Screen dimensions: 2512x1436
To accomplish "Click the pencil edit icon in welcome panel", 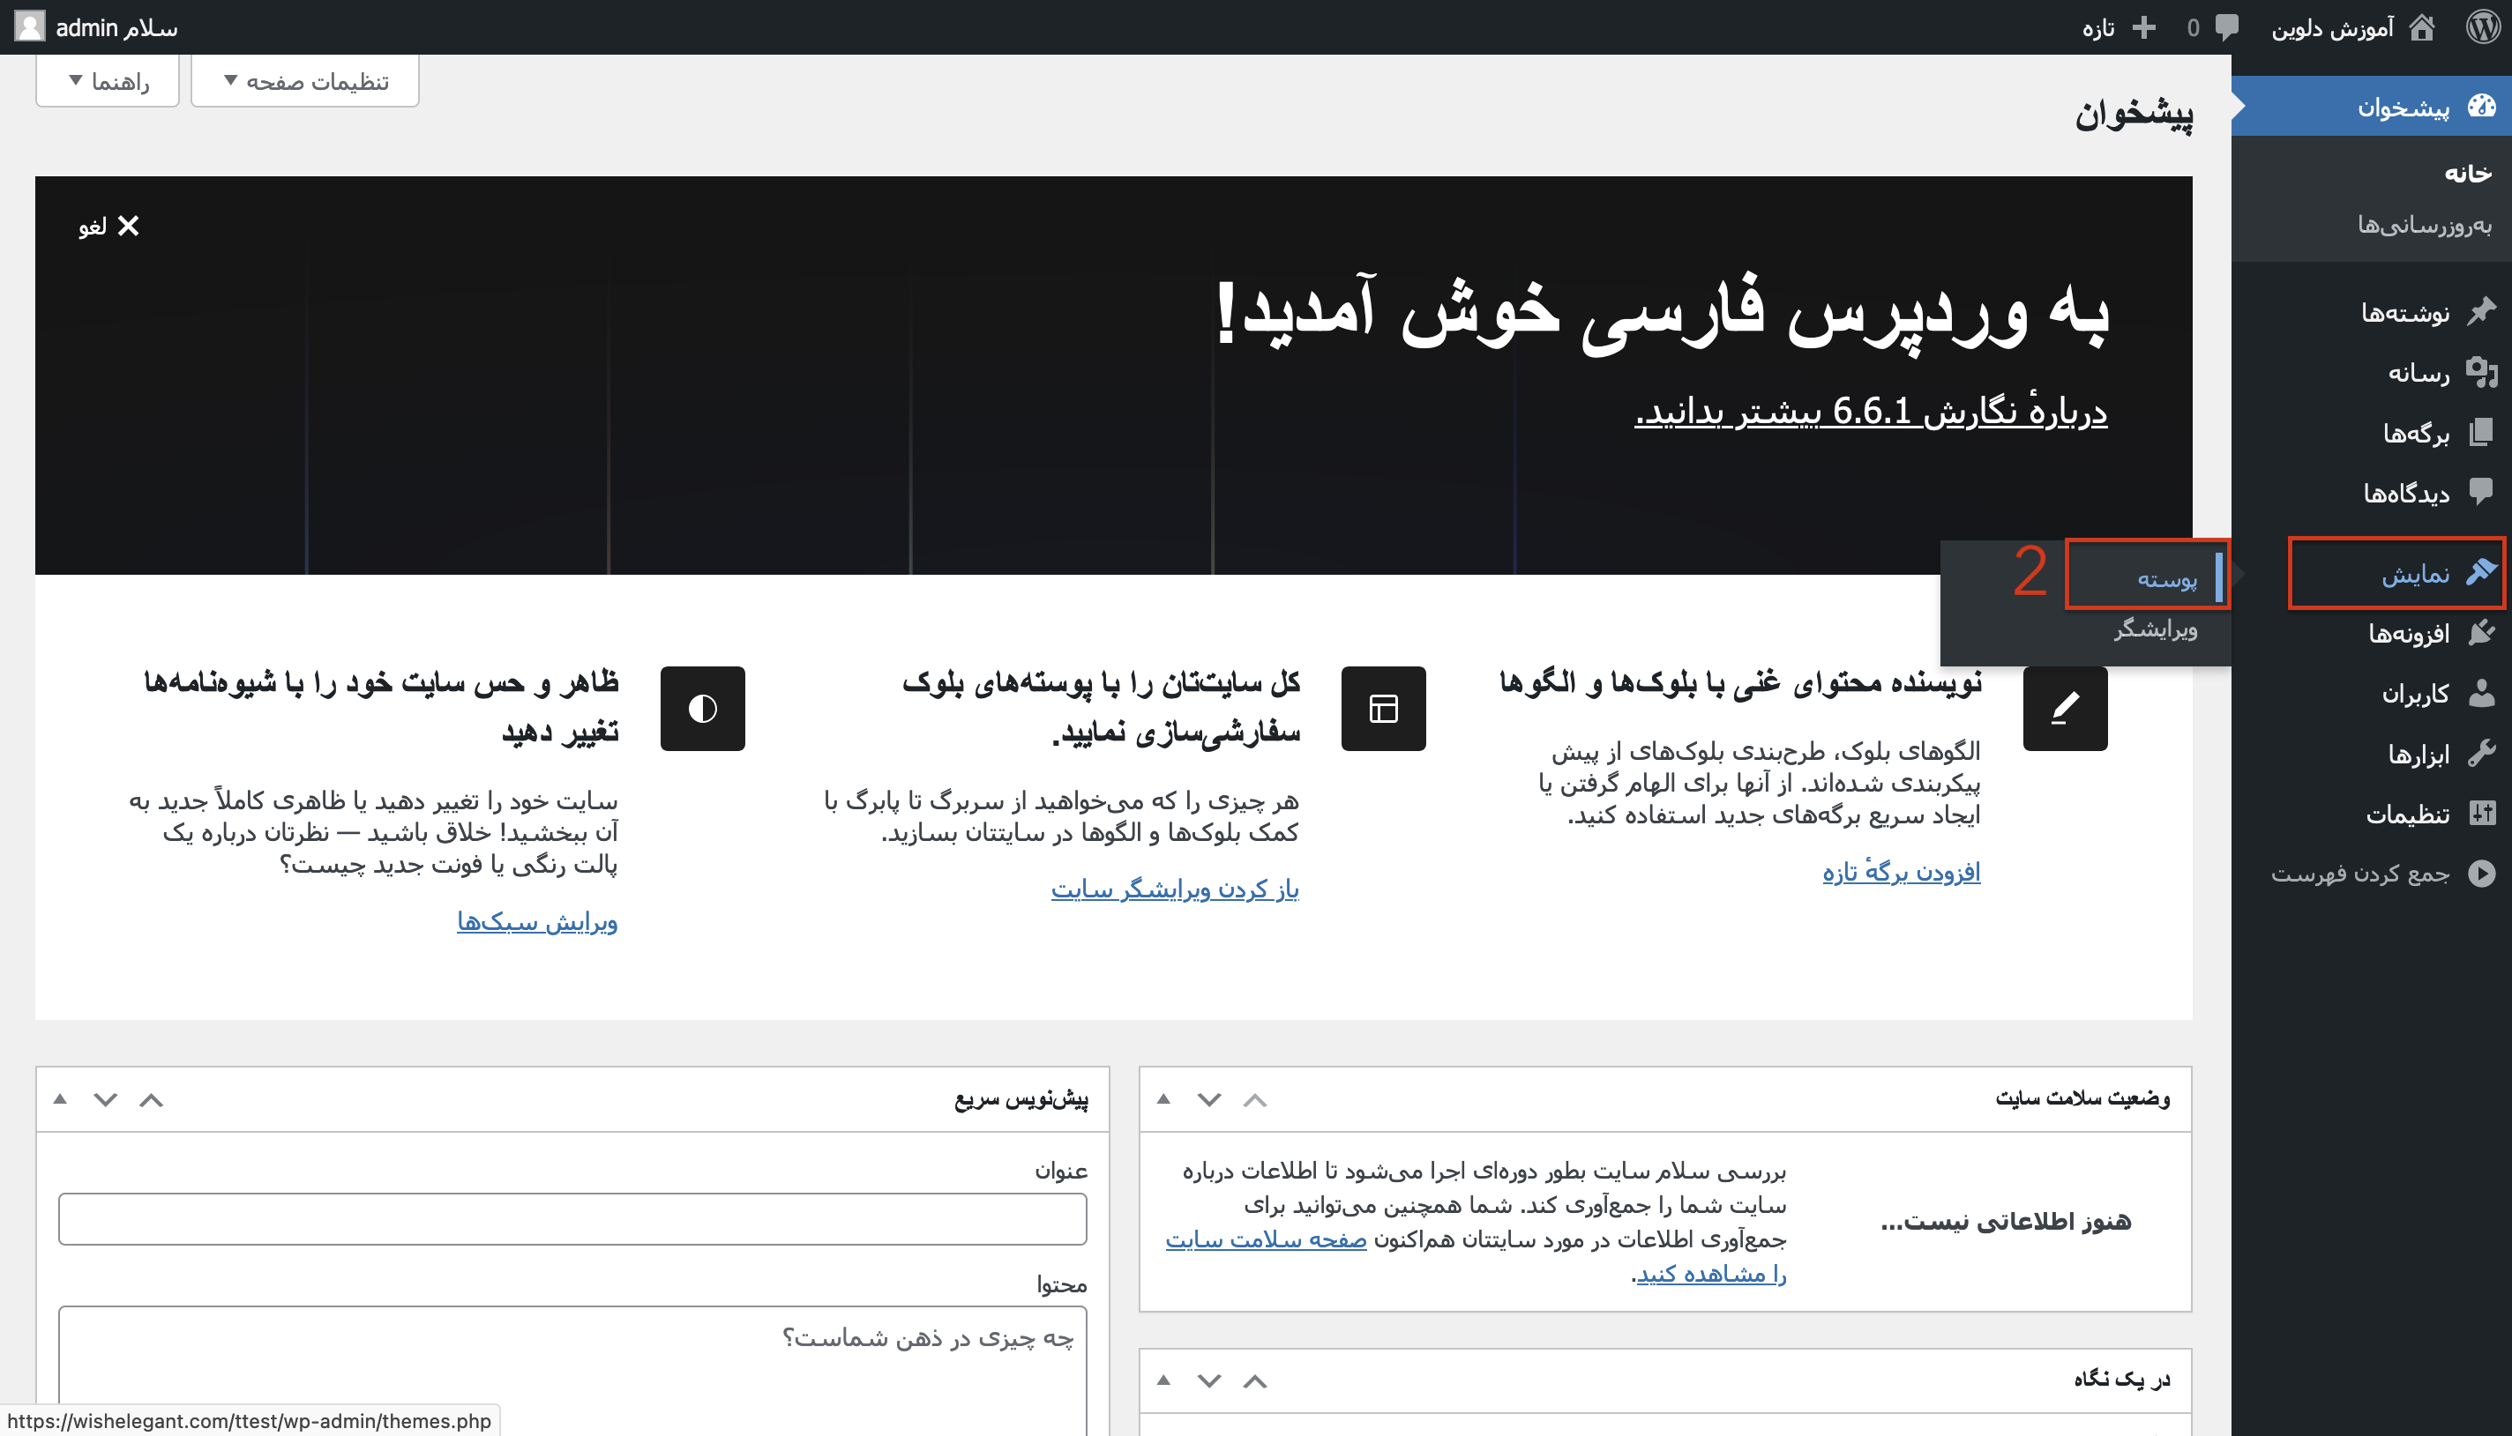I will click(2065, 709).
